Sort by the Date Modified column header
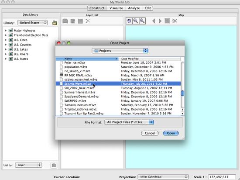Image resolution: width=240 pixels, height=180 pixels. click(150, 59)
